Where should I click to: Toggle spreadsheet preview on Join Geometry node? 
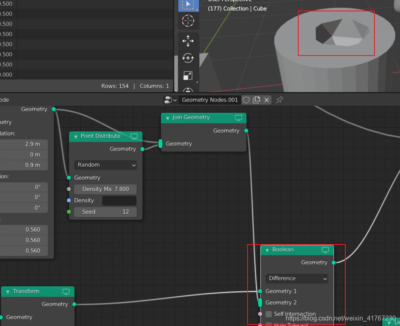(x=238, y=118)
